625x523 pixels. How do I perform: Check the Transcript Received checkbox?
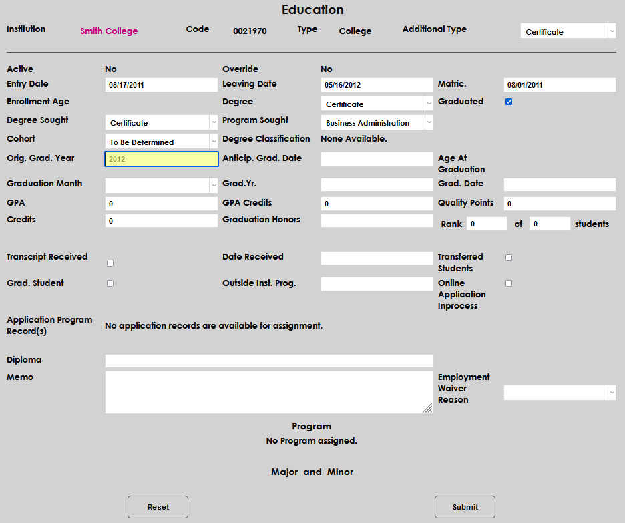pyautogui.click(x=110, y=263)
